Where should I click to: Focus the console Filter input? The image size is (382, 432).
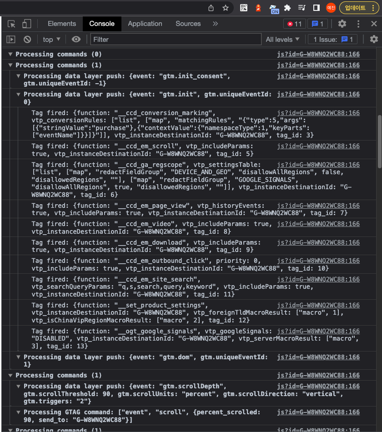point(176,40)
